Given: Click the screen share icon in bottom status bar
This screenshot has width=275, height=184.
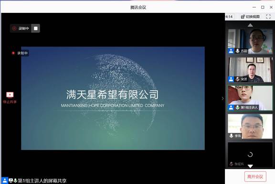Looking at the screenshot, I should click(x=11, y=181).
